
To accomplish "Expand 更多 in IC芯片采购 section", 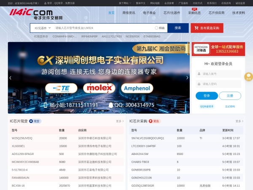I will [x=239, y=121].
